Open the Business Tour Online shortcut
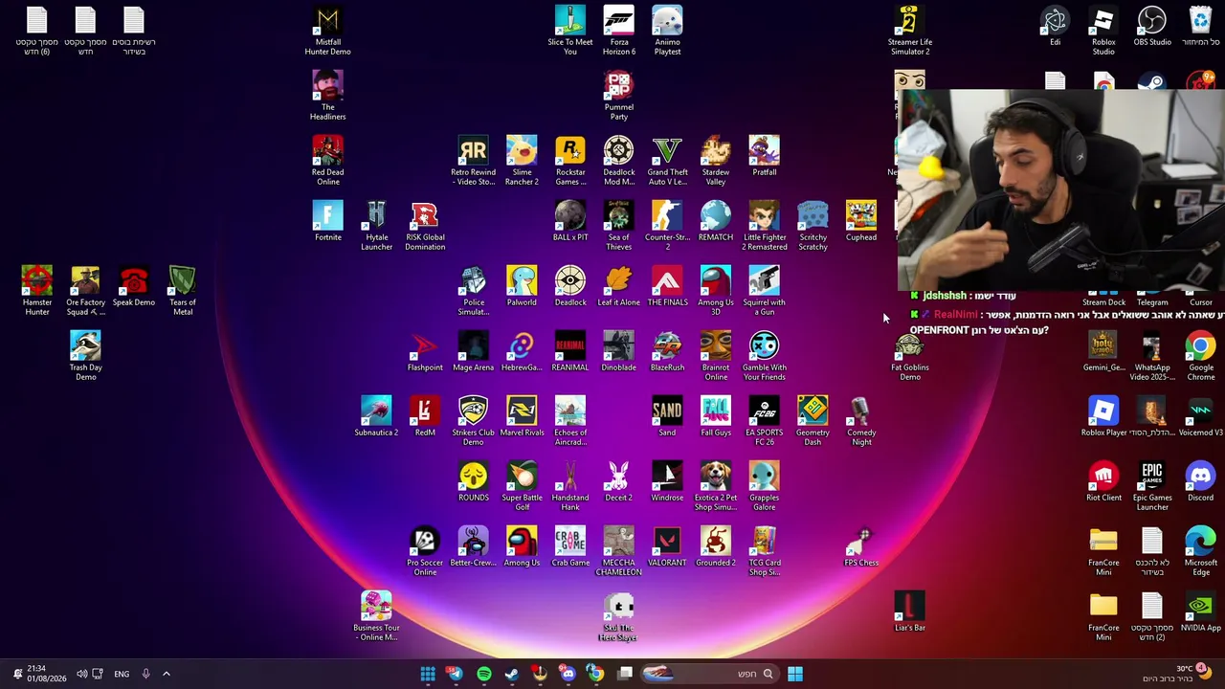 coord(376,616)
